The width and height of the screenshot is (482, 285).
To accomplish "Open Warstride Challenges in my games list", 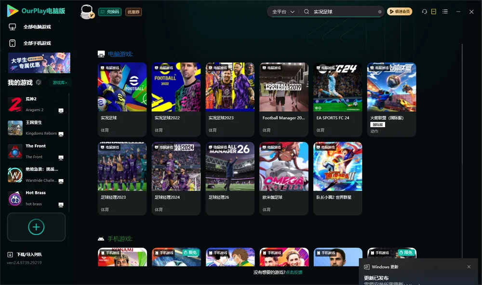I will 36,175.
